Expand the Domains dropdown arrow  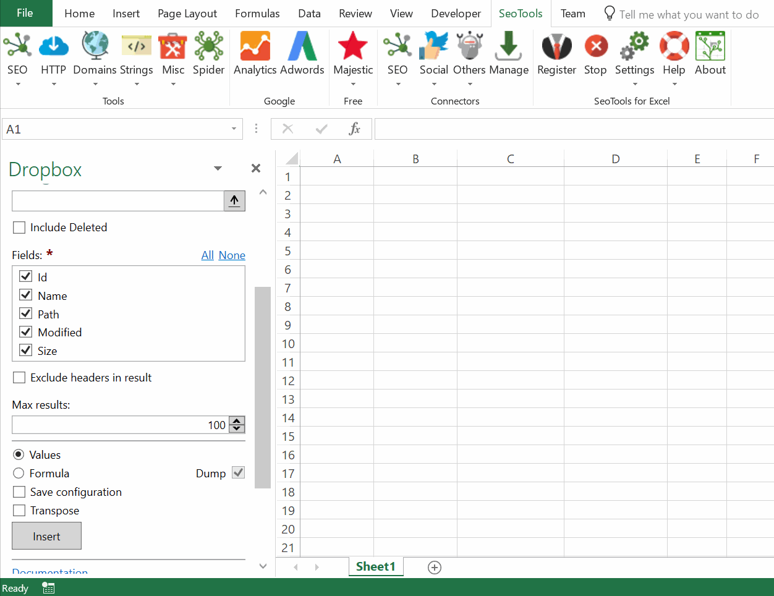pyautogui.click(x=95, y=84)
